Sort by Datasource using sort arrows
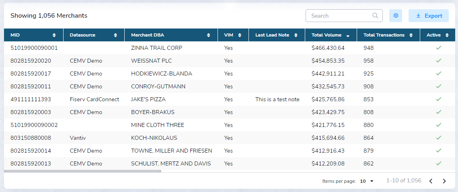 tap(115, 35)
